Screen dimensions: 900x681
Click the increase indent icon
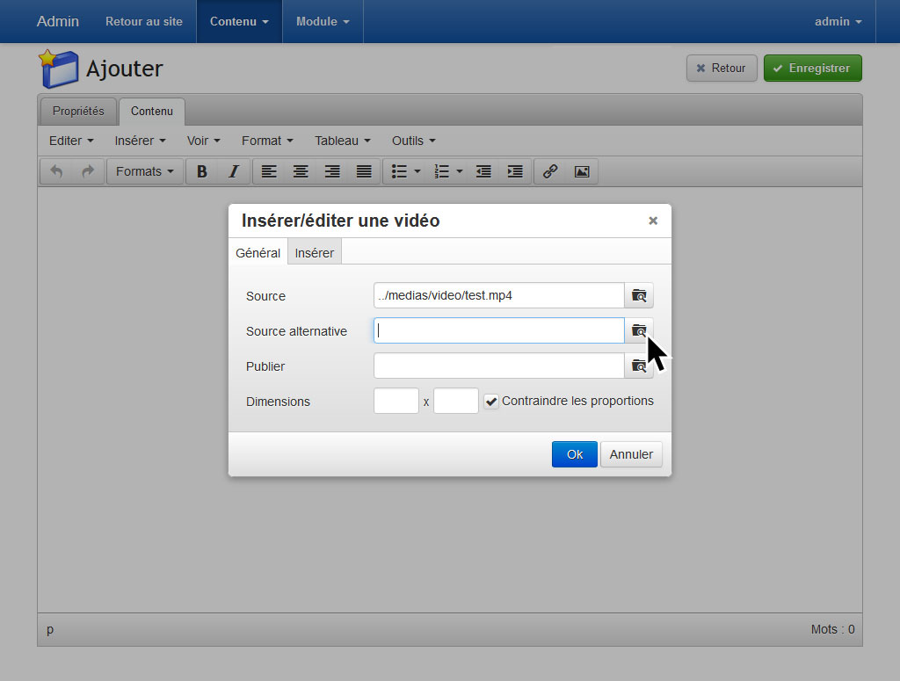click(x=515, y=171)
